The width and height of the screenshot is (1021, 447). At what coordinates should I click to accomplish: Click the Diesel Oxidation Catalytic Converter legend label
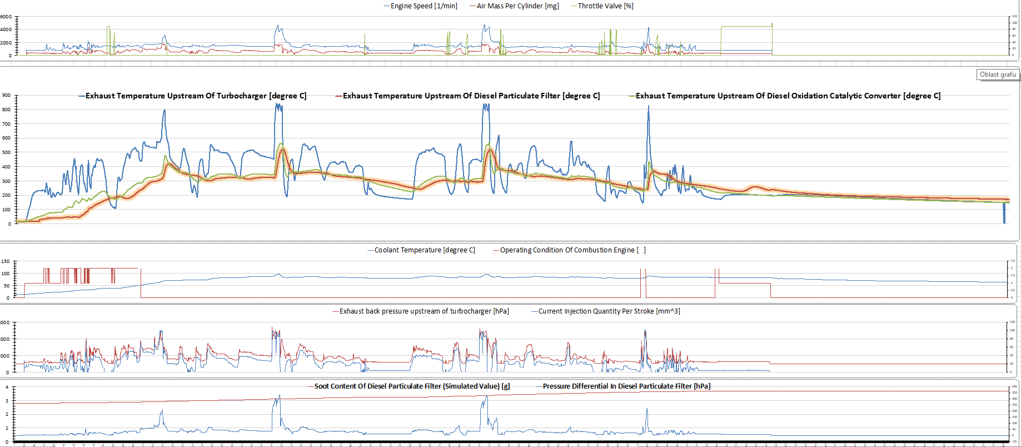788,96
